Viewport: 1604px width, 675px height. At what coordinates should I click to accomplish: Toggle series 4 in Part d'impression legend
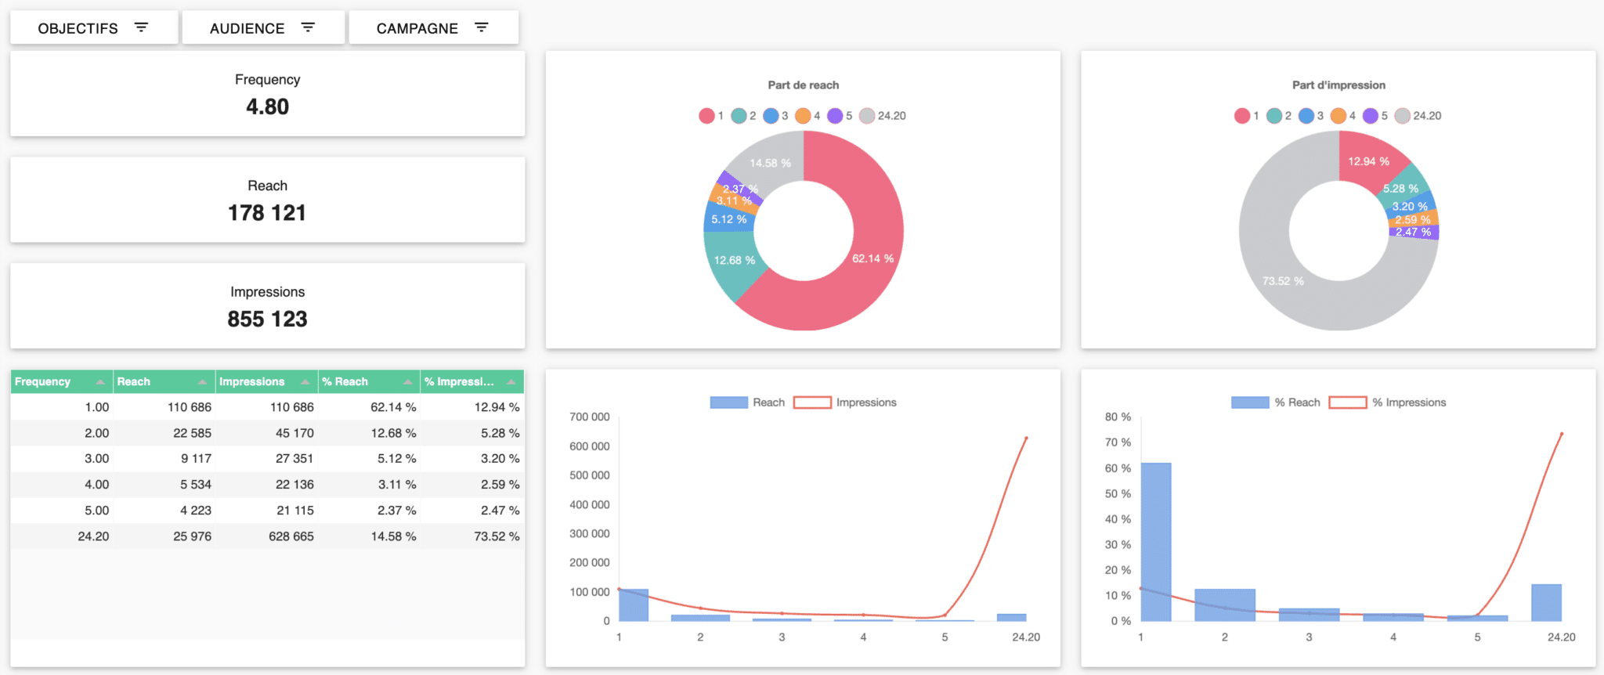click(1343, 116)
